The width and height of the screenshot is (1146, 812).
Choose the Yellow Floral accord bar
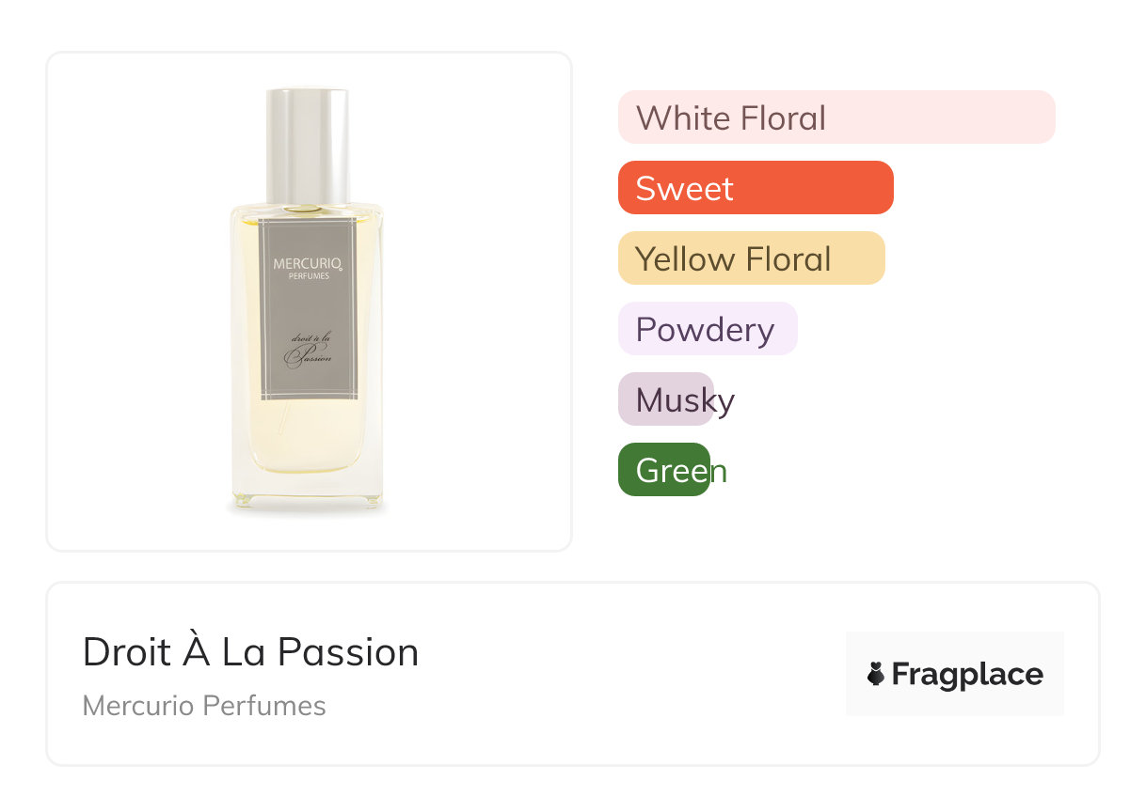[x=751, y=258]
